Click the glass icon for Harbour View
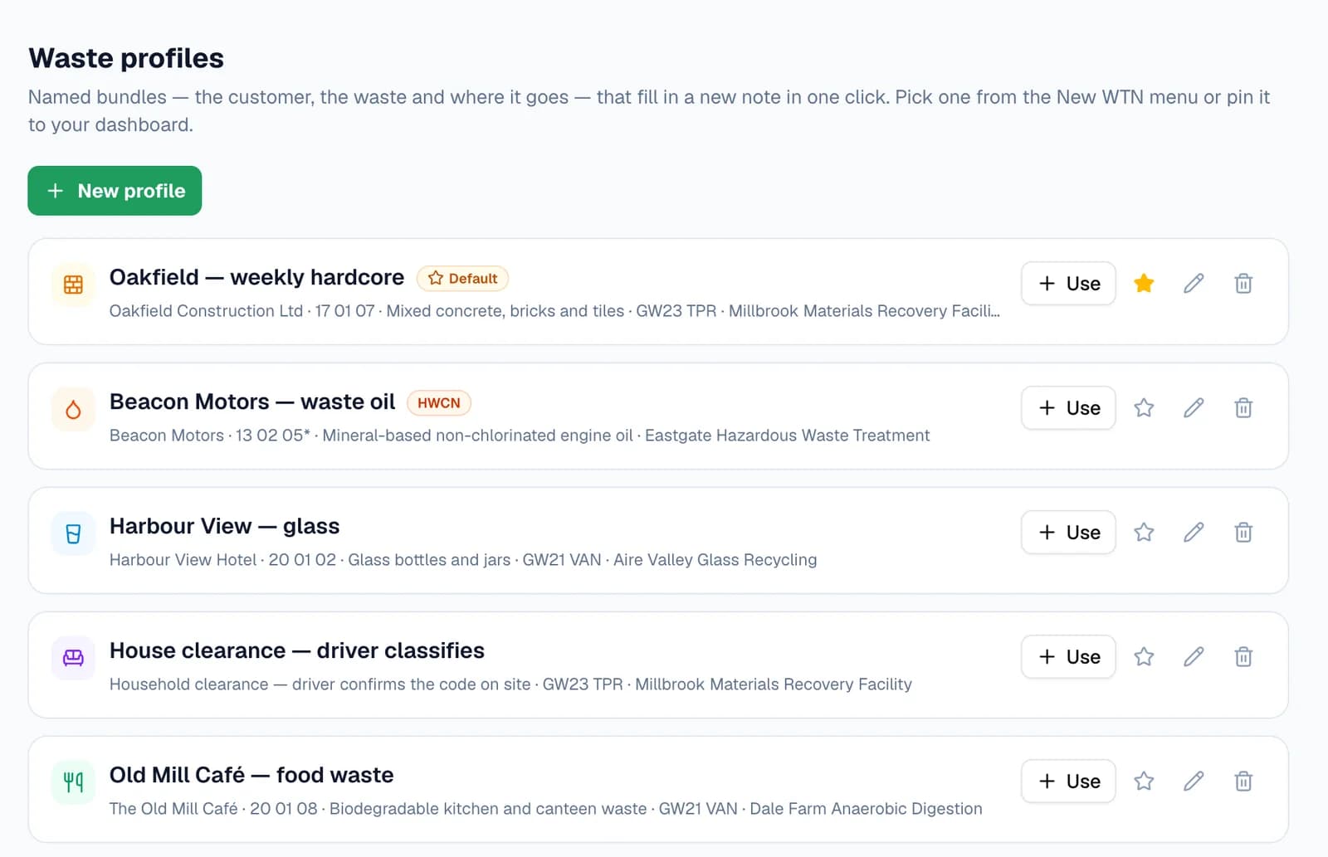The image size is (1328, 857). click(x=73, y=533)
